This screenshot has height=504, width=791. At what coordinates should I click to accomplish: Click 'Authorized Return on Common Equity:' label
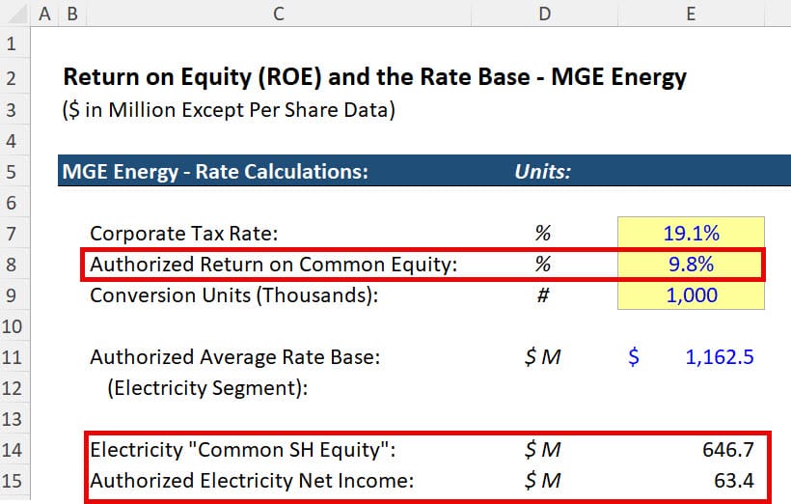[273, 265]
